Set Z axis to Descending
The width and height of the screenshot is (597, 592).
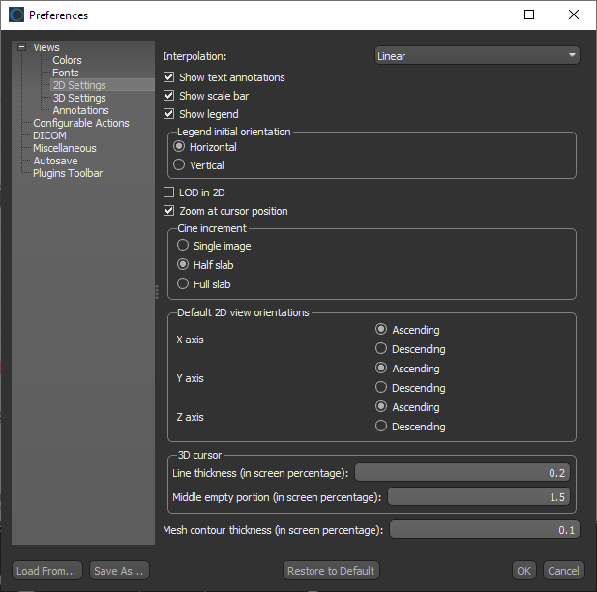coord(381,427)
